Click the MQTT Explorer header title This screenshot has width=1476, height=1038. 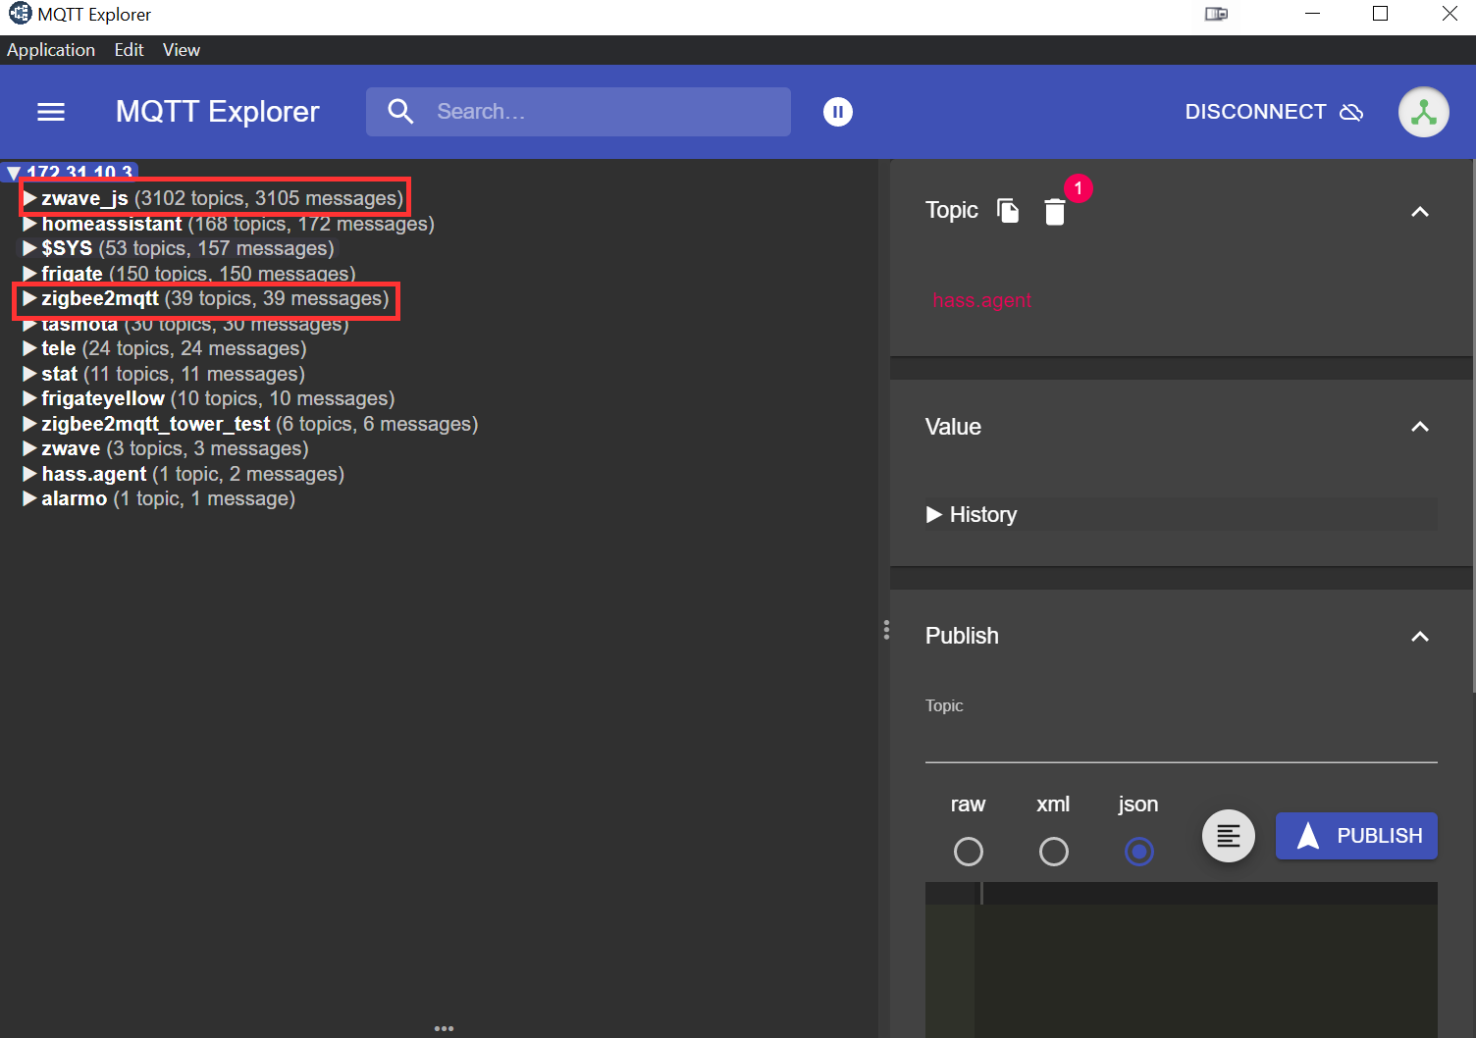tap(218, 112)
